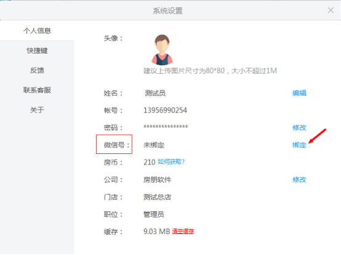Click 编辑 next to the 姓名 field
Screen dimensions: 341x255
tap(299, 93)
